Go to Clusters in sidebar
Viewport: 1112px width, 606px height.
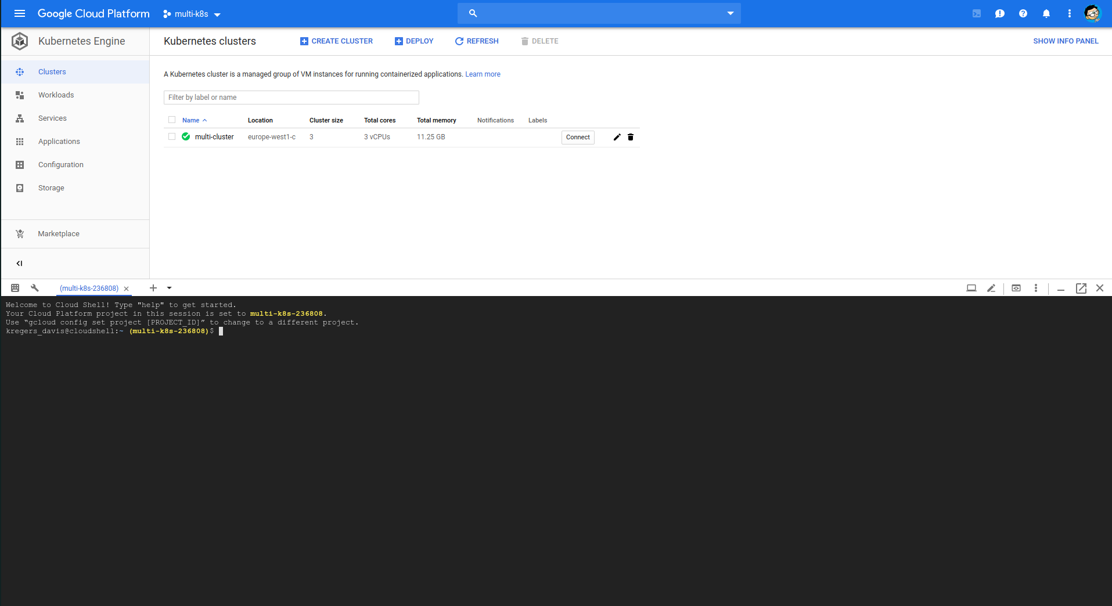tap(75, 72)
